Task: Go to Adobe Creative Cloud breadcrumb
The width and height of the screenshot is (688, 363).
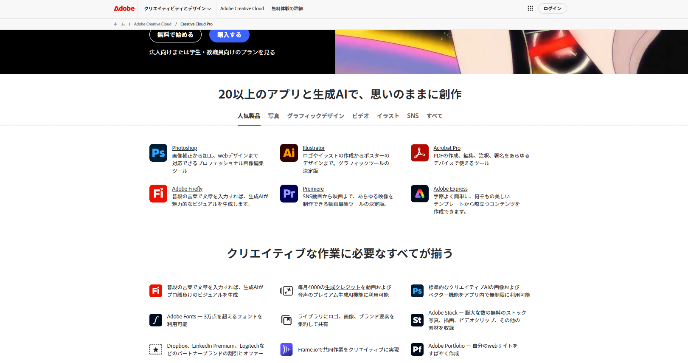Action: click(x=153, y=24)
